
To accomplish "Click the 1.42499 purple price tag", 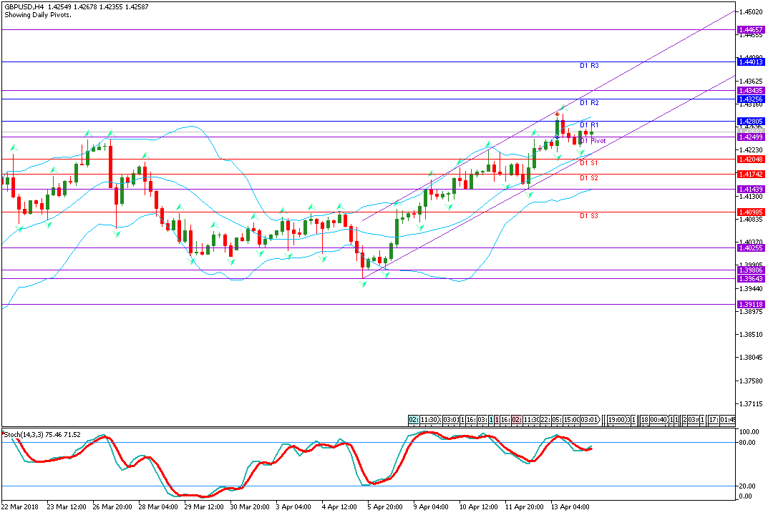I will tap(751, 137).
